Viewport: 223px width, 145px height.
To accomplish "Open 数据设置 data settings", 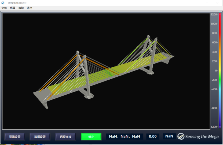I will click(40, 137).
